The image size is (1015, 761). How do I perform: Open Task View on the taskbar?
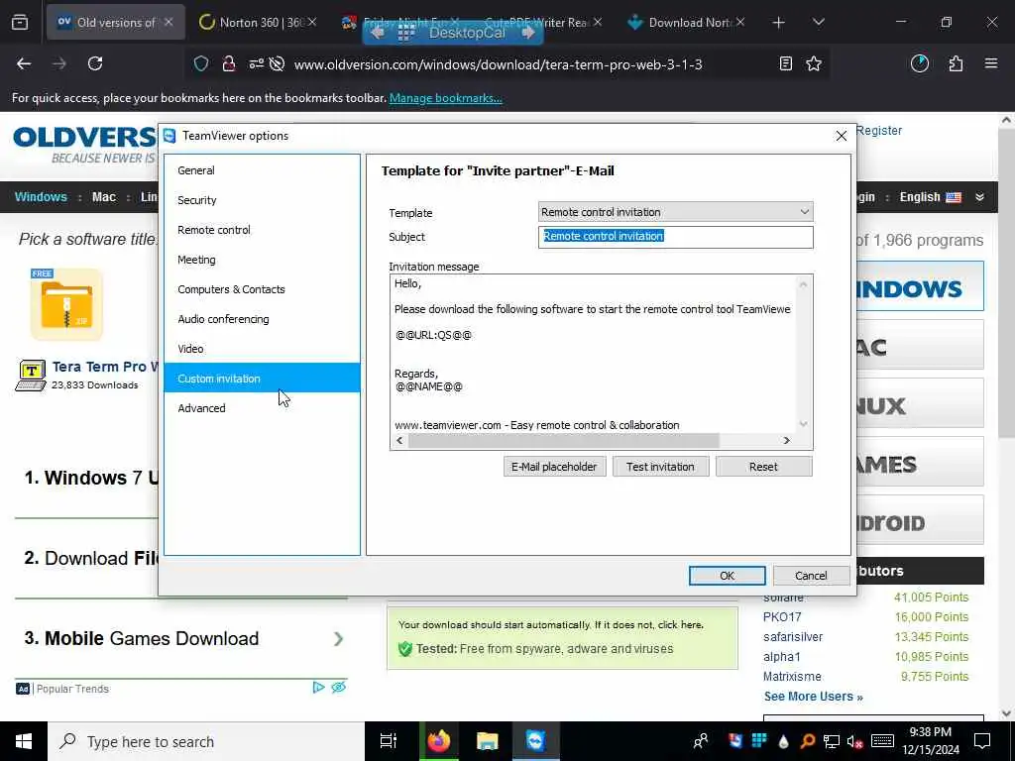(x=388, y=741)
